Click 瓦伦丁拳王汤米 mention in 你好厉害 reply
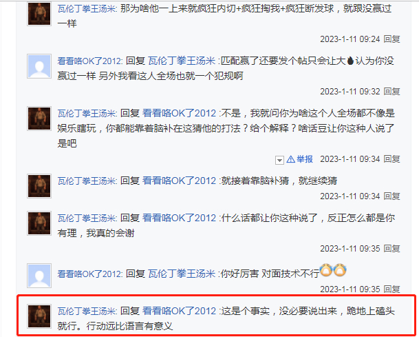419x337 pixels. coord(182,274)
